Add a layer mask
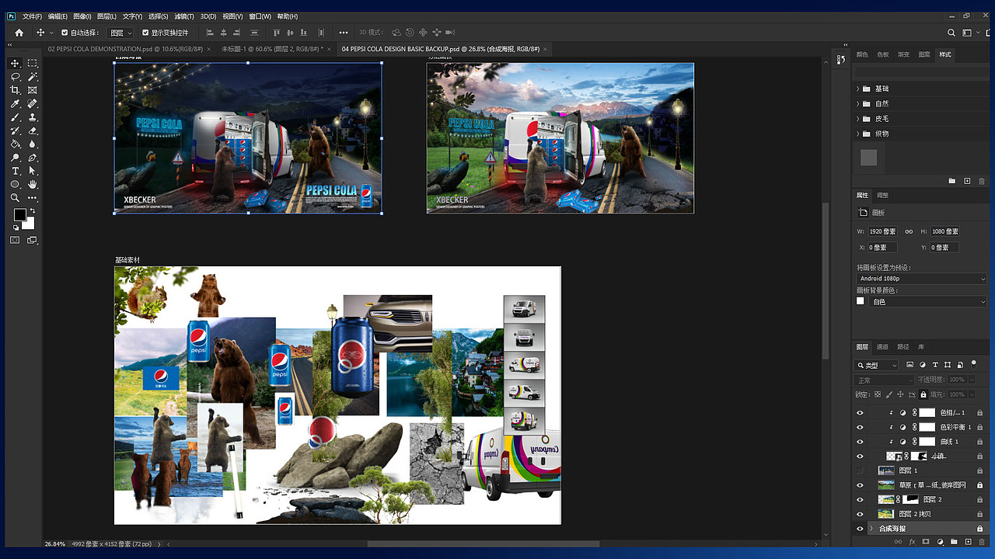This screenshot has width=995, height=559. (x=926, y=541)
